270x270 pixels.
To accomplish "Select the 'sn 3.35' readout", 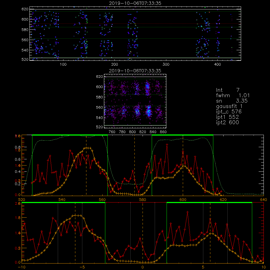I will 232,101.
